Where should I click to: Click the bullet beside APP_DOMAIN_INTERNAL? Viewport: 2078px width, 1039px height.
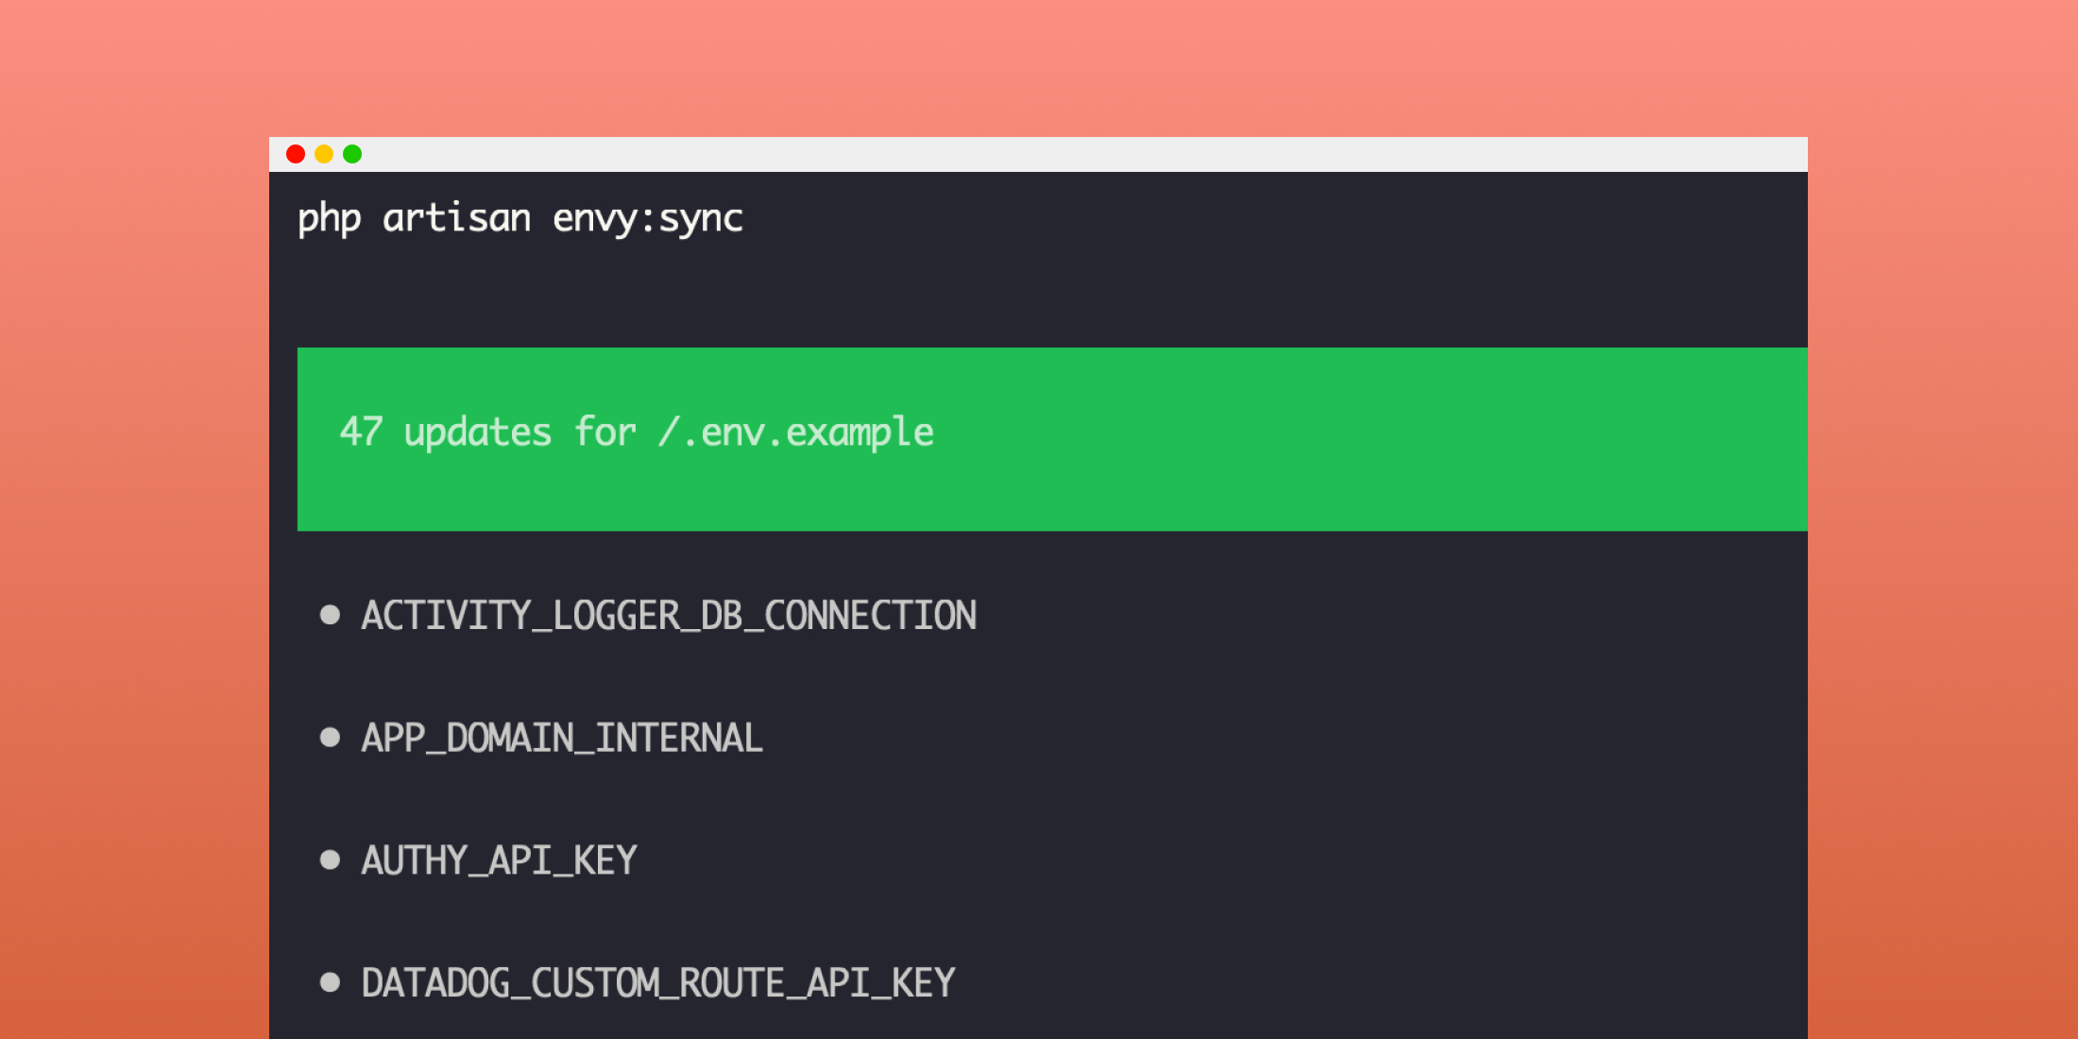[x=330, y=738]
